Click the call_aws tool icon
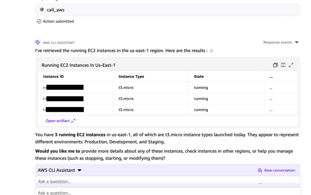The image size is (311, 195). click(42, 10)
